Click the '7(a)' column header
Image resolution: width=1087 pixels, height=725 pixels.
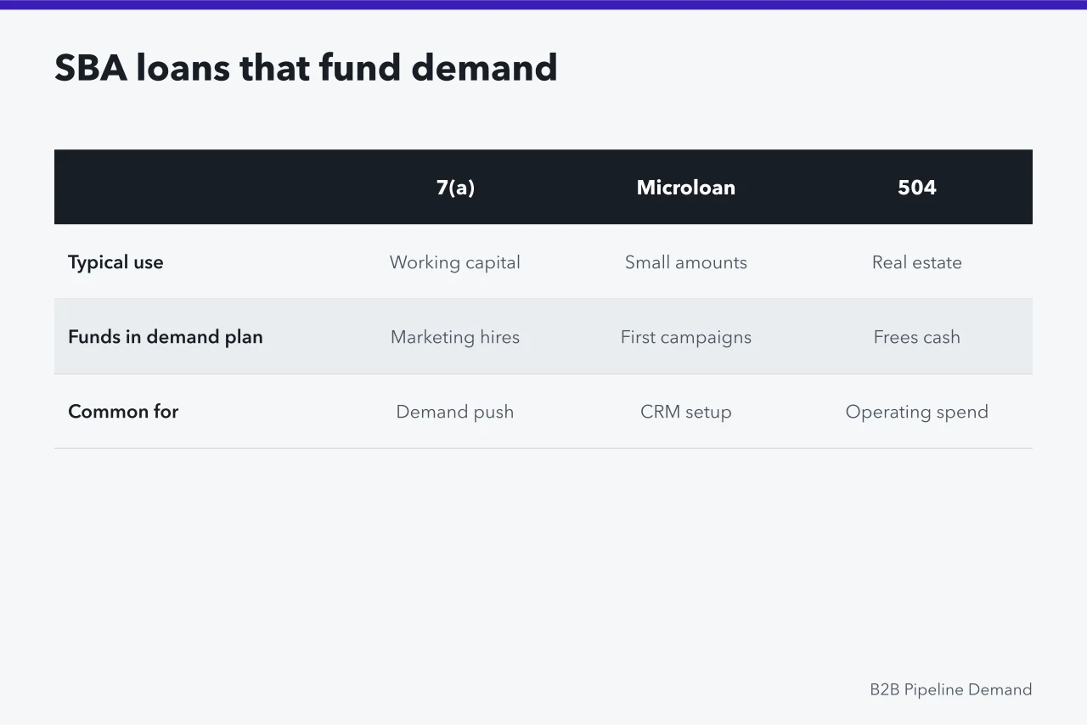(x=455, y=188)
